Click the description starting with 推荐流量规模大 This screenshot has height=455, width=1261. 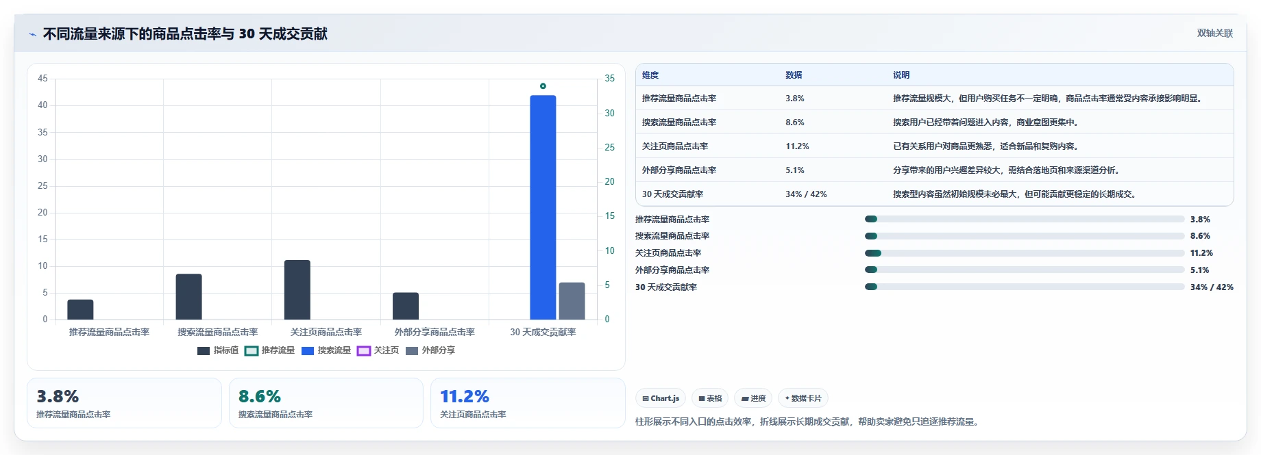[1048, 99]
